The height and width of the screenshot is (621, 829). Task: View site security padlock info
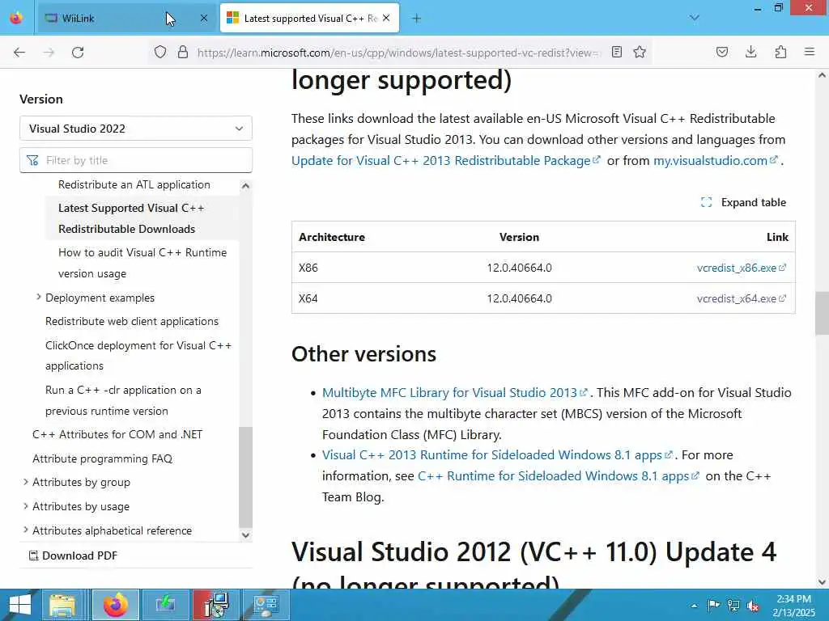click(183, 52)
